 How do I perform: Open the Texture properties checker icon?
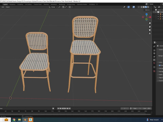tap(154, 71)
